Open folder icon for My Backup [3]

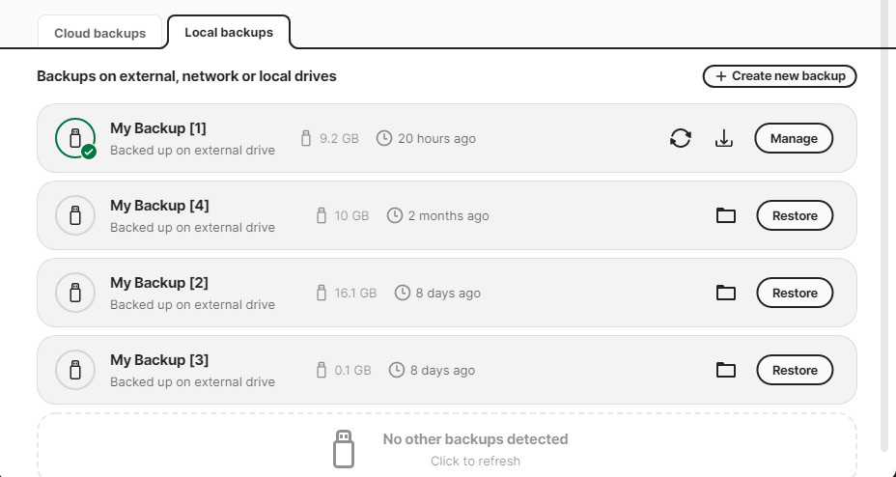(726, 370)
